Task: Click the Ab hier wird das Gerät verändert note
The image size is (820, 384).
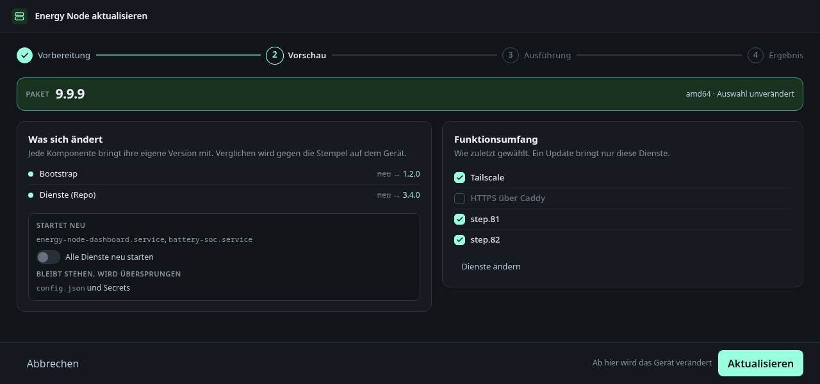Action: tap(652, 363)
